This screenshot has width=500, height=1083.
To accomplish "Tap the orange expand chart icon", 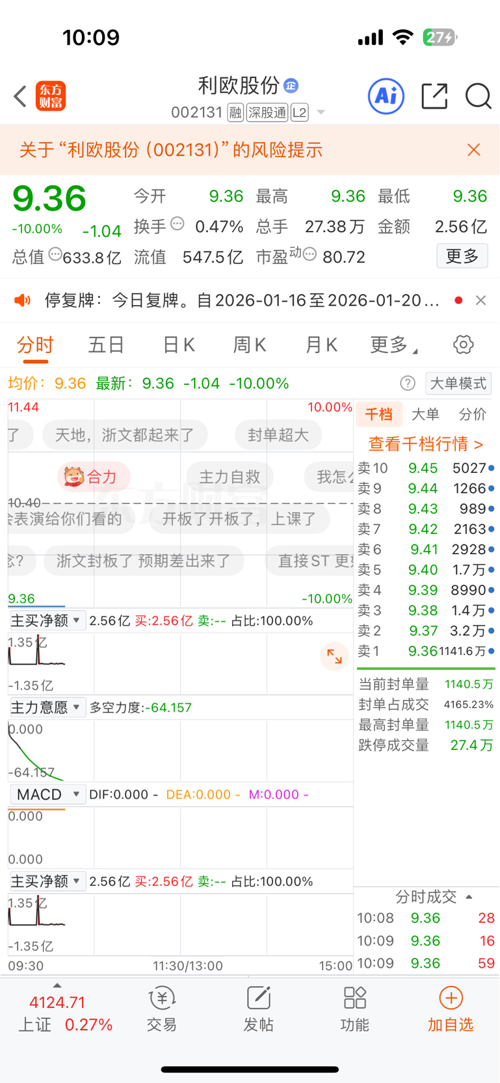I will [334, 656].
